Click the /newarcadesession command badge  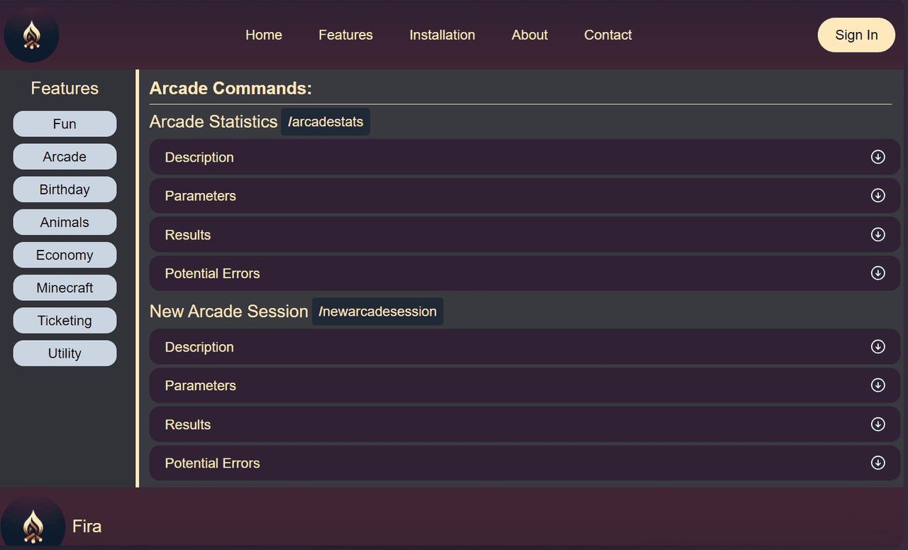(377, 312)
